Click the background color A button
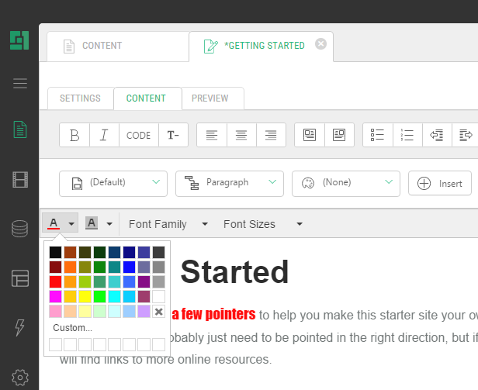 [x=92, y=223]
